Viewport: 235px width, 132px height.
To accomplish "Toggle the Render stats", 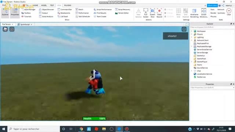I will pos(213,13).
